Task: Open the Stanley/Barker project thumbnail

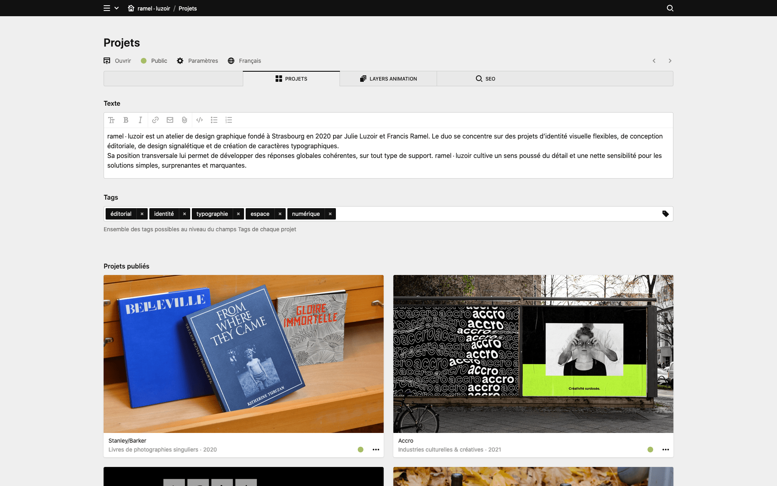Action: [244, 354]
